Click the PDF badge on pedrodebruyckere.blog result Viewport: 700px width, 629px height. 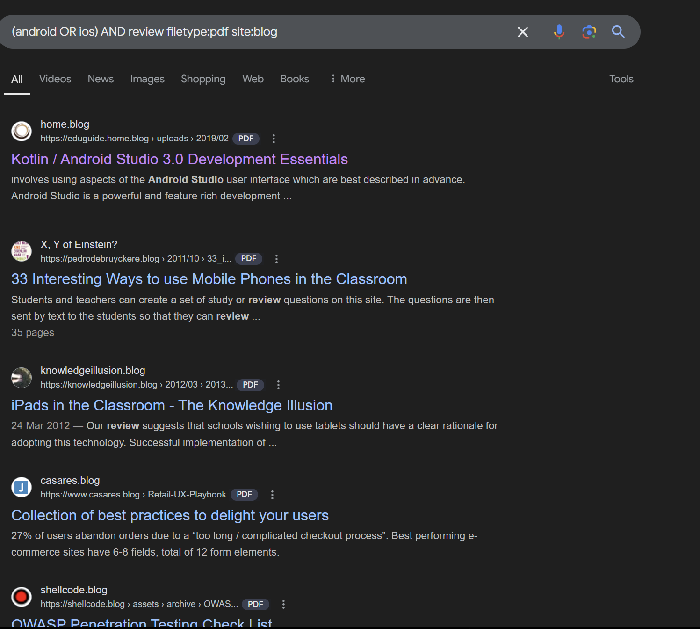pyautogui.click(x=249, y=259)
